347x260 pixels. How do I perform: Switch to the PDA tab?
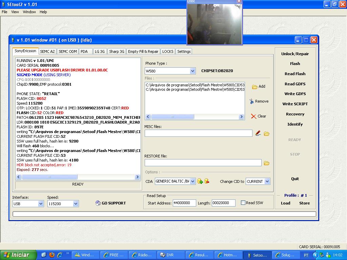pyautogui.click(x=85, y=51)
